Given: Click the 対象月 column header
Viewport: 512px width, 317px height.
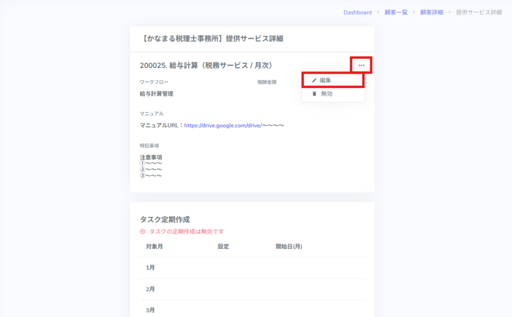Looking at the screenshot, I should (x=154, y=246).
